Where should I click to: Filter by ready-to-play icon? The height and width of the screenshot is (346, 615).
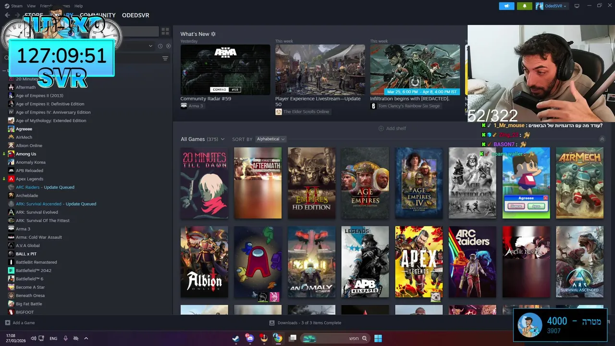coord(168,46)
